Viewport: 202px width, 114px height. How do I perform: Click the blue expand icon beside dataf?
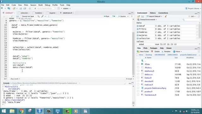pyautogui.click(x=138, y=26)
